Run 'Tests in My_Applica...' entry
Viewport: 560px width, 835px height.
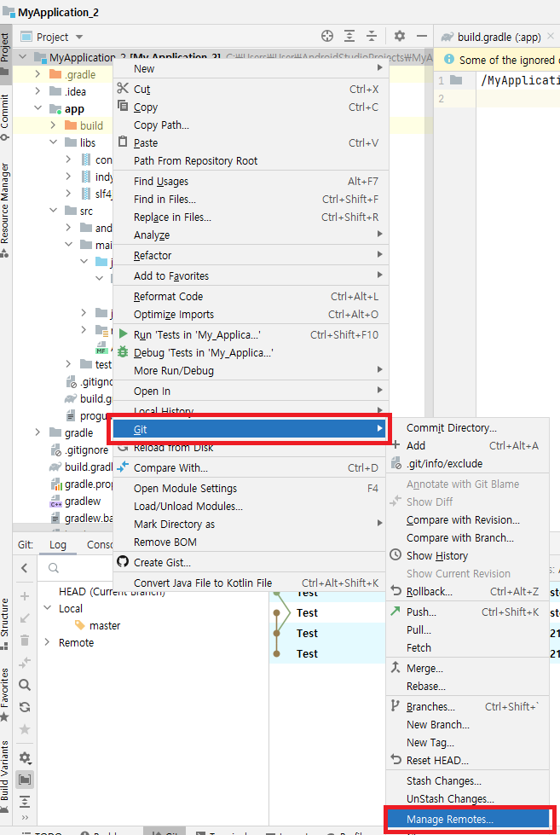(x=251, y=334)
